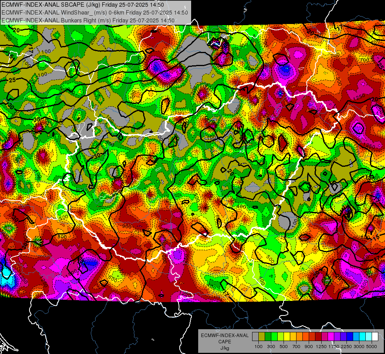Screen dimensions: 385x354
Task: Pick the olive legend color swatch
Action: tap(262, 337)
